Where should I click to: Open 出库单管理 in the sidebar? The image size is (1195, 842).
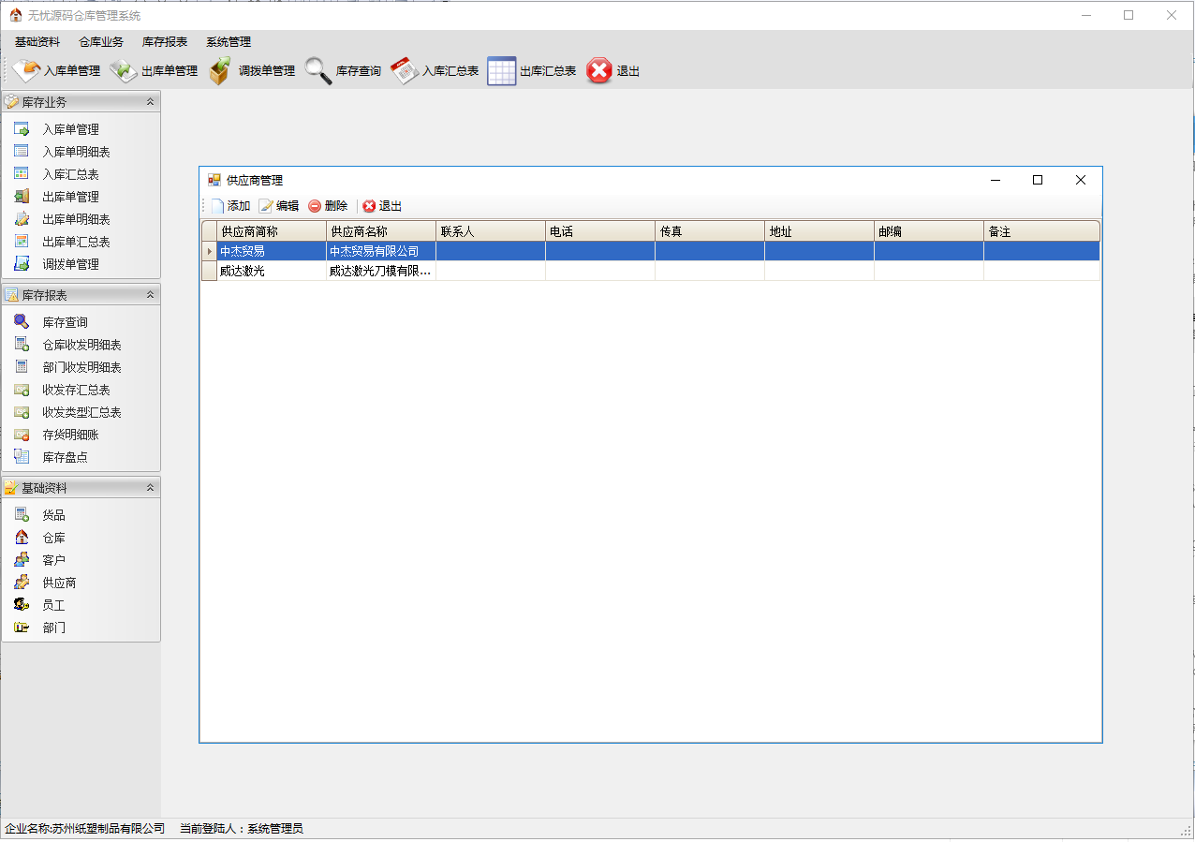70,197
